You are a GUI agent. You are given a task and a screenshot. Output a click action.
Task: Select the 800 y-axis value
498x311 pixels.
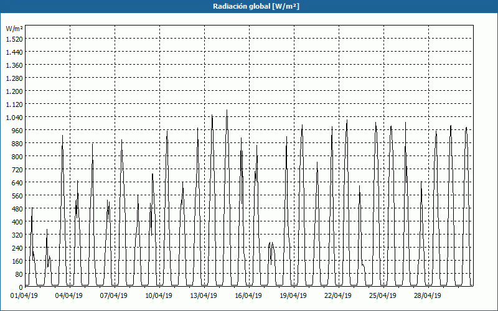[x=17, y=157]
